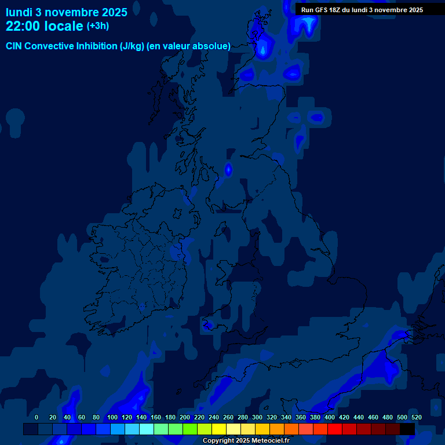Click the bright red 400 J/kg swatch

tap(335, 429)
